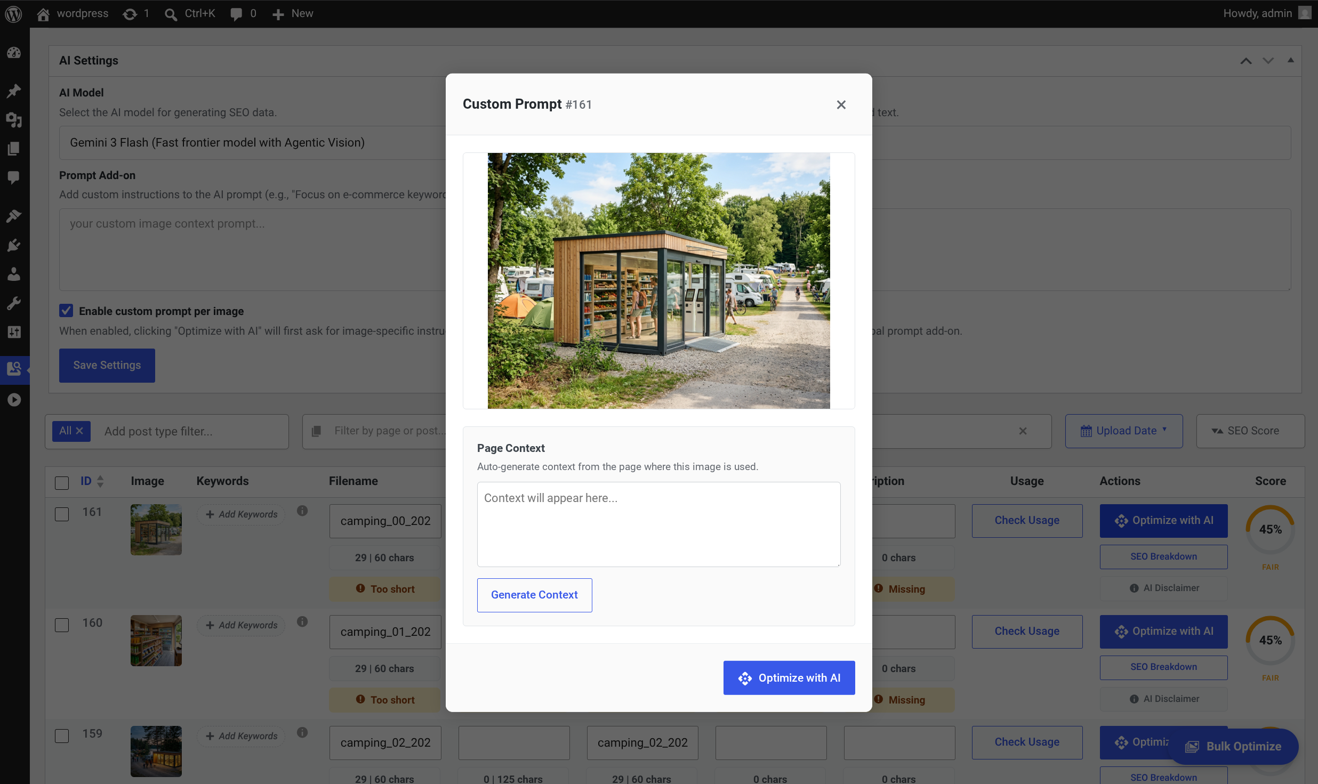The image size is (1318, 784).
Task: Open AI Disclaimer in row 160
Action: click(1163, 699)
